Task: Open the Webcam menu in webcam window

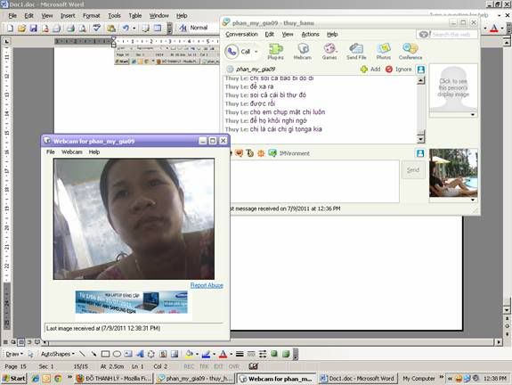Action: (x=72, y=152)
